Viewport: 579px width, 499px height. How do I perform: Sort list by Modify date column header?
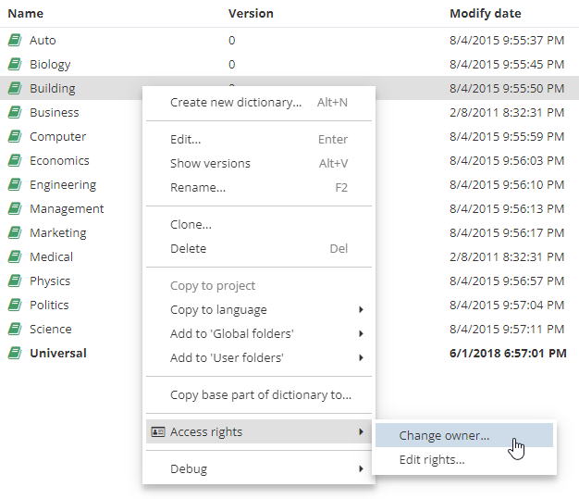[485, 14]
